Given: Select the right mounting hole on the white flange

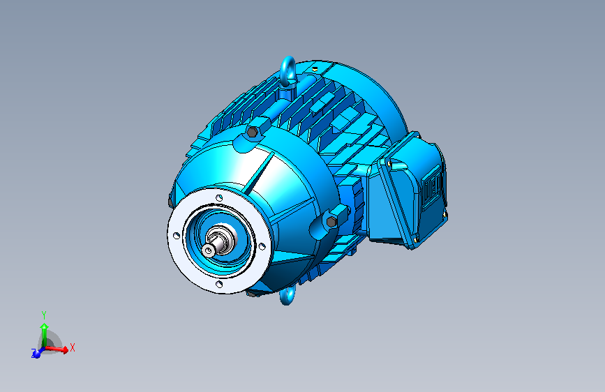Looking at the screenshot, I should click(x=262, y=246).
